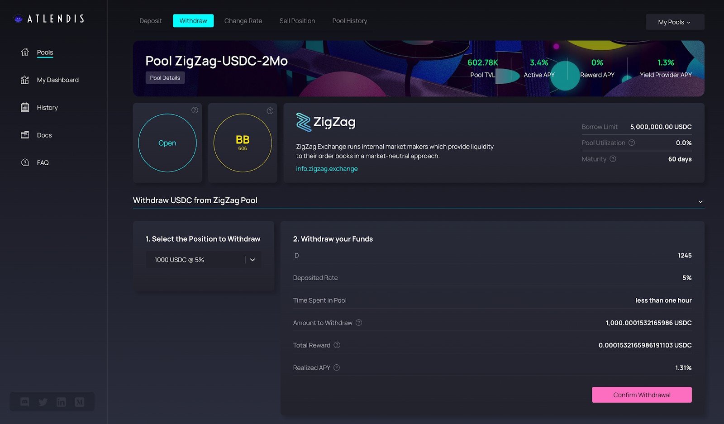Switch to the Deposit tab
The height and width of the screenshot is (424, 724).
pos(151,21)
